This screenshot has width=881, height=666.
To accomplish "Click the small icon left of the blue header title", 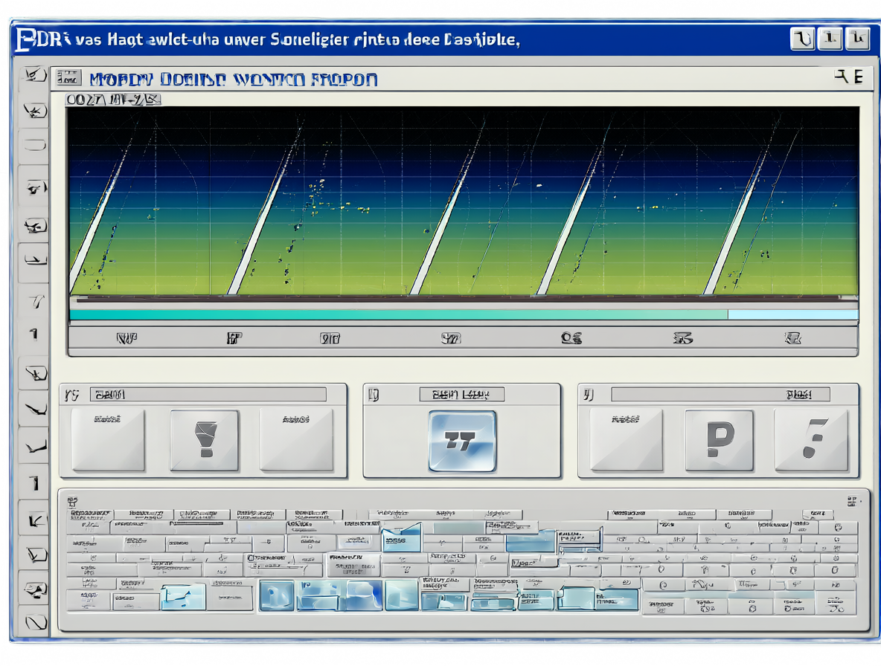I will (x=68, y=77).
